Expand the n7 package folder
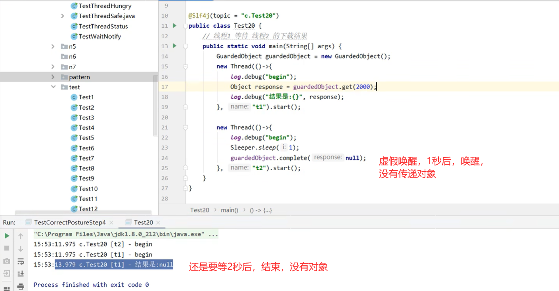 [x=53, y=67]
